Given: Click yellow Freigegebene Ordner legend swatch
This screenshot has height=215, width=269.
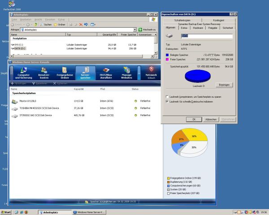Looking at the screenshot, I should (x=168, y=178).
